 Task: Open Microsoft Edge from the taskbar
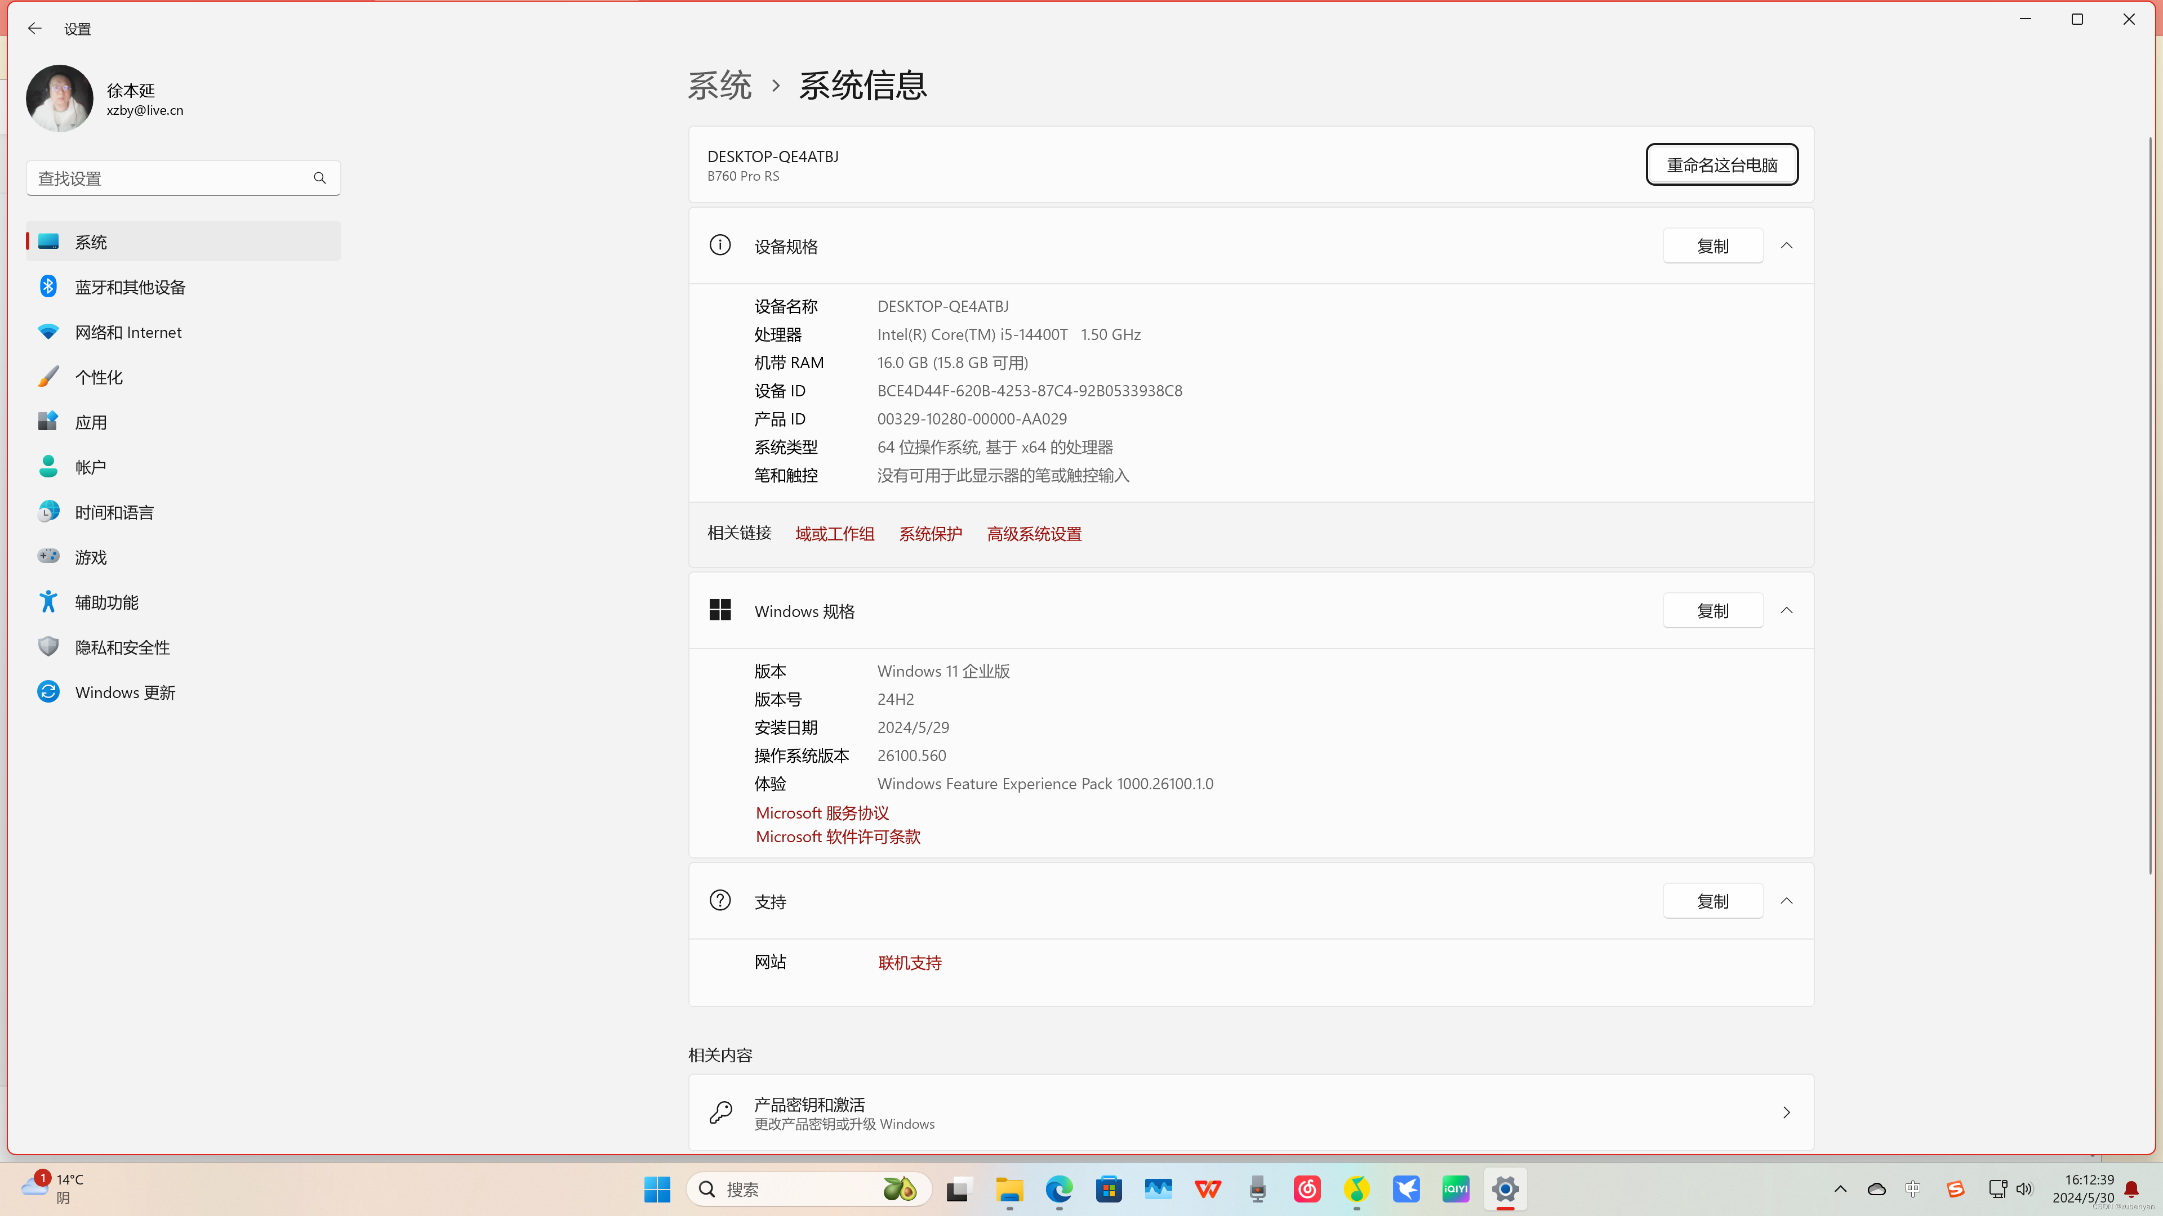[1059, 1189]
